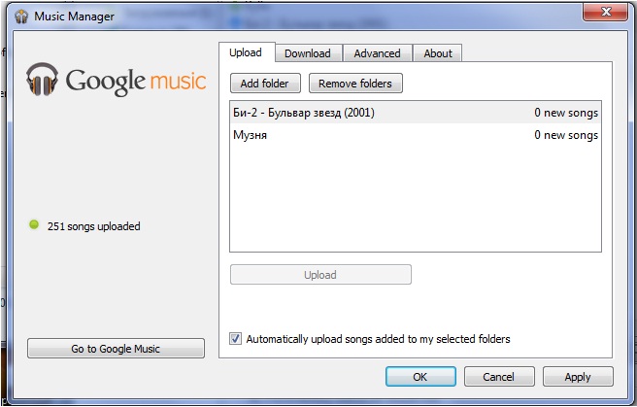
Task: Click the 0 new songs count for Би-2
Action: pyautogui.click(x=566, y=113)
